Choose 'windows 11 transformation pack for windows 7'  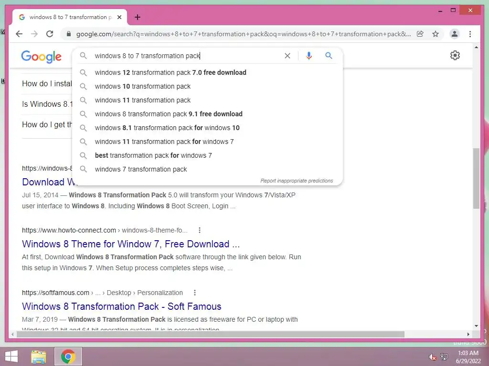(x=207, y=142)
